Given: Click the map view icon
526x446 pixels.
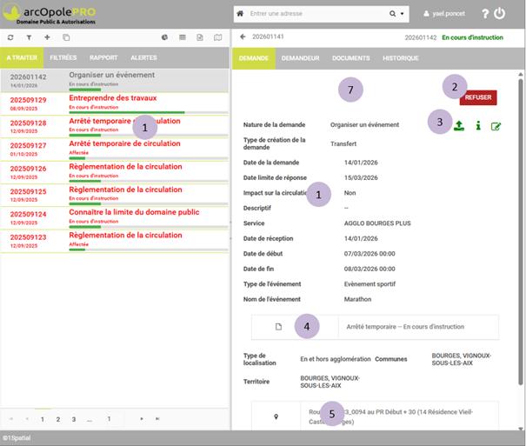Looking at the screenshot, I should [x=218, y=38].
